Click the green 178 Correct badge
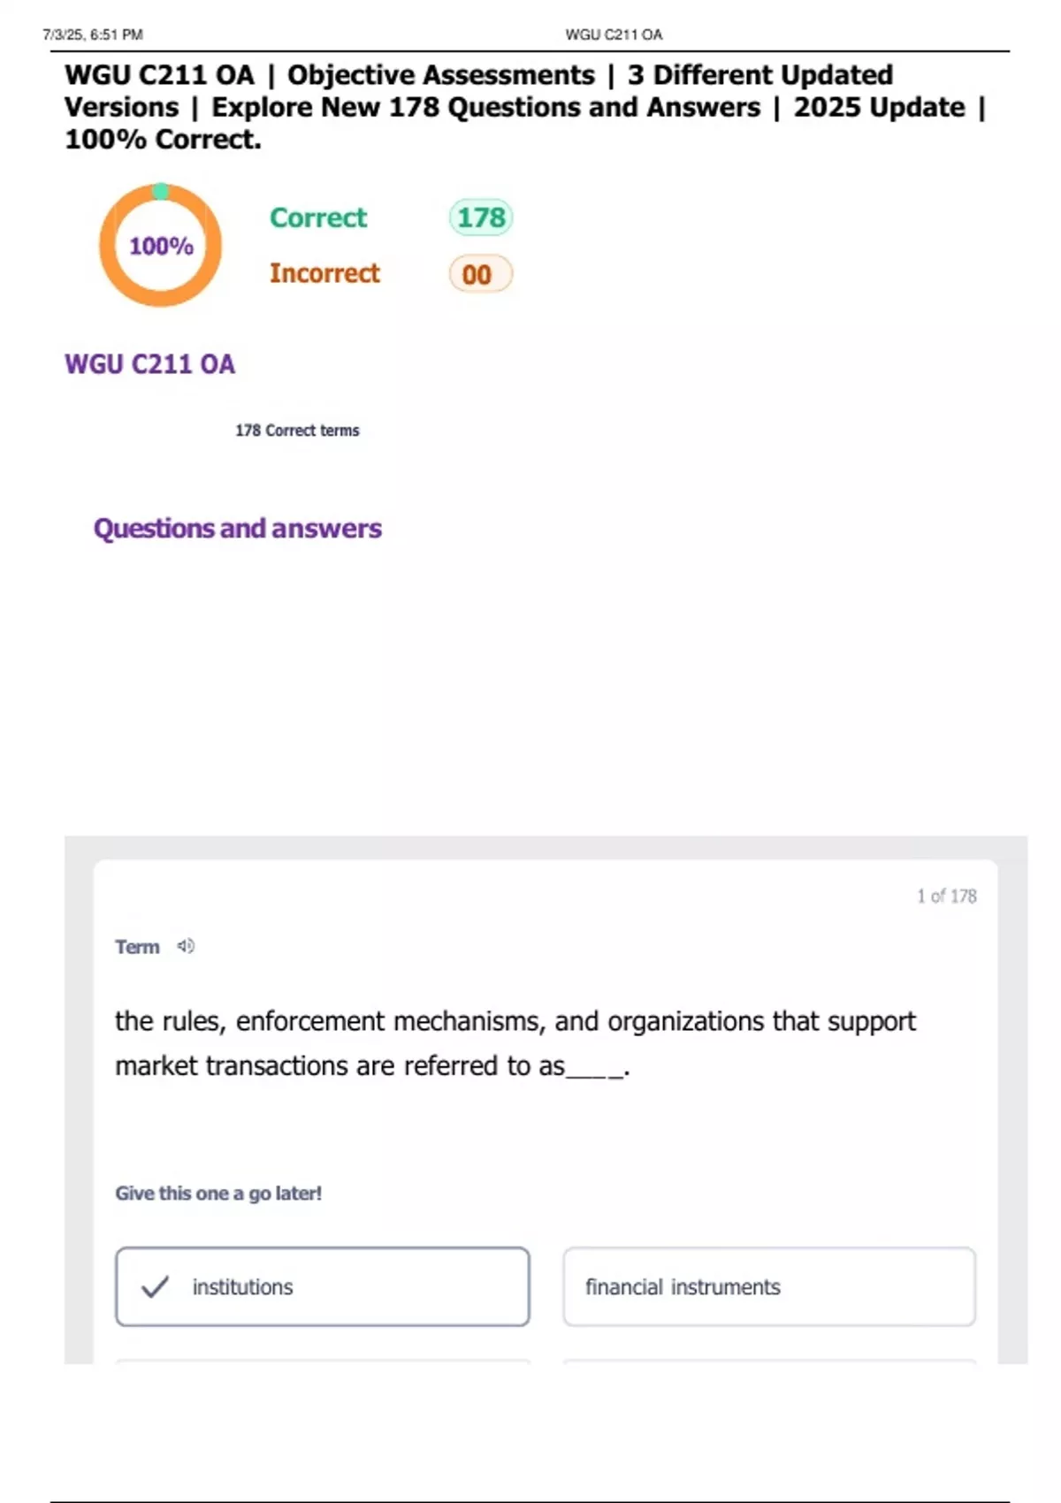The width and height of the screenshot is (1061, 1503). 478,218
